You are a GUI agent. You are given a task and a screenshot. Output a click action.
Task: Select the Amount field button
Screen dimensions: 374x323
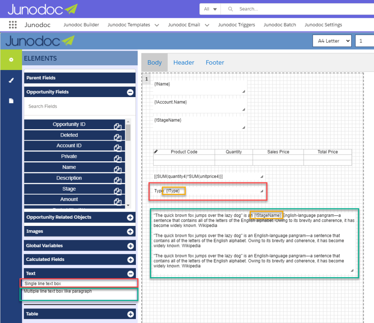click(x=75, y=199)
